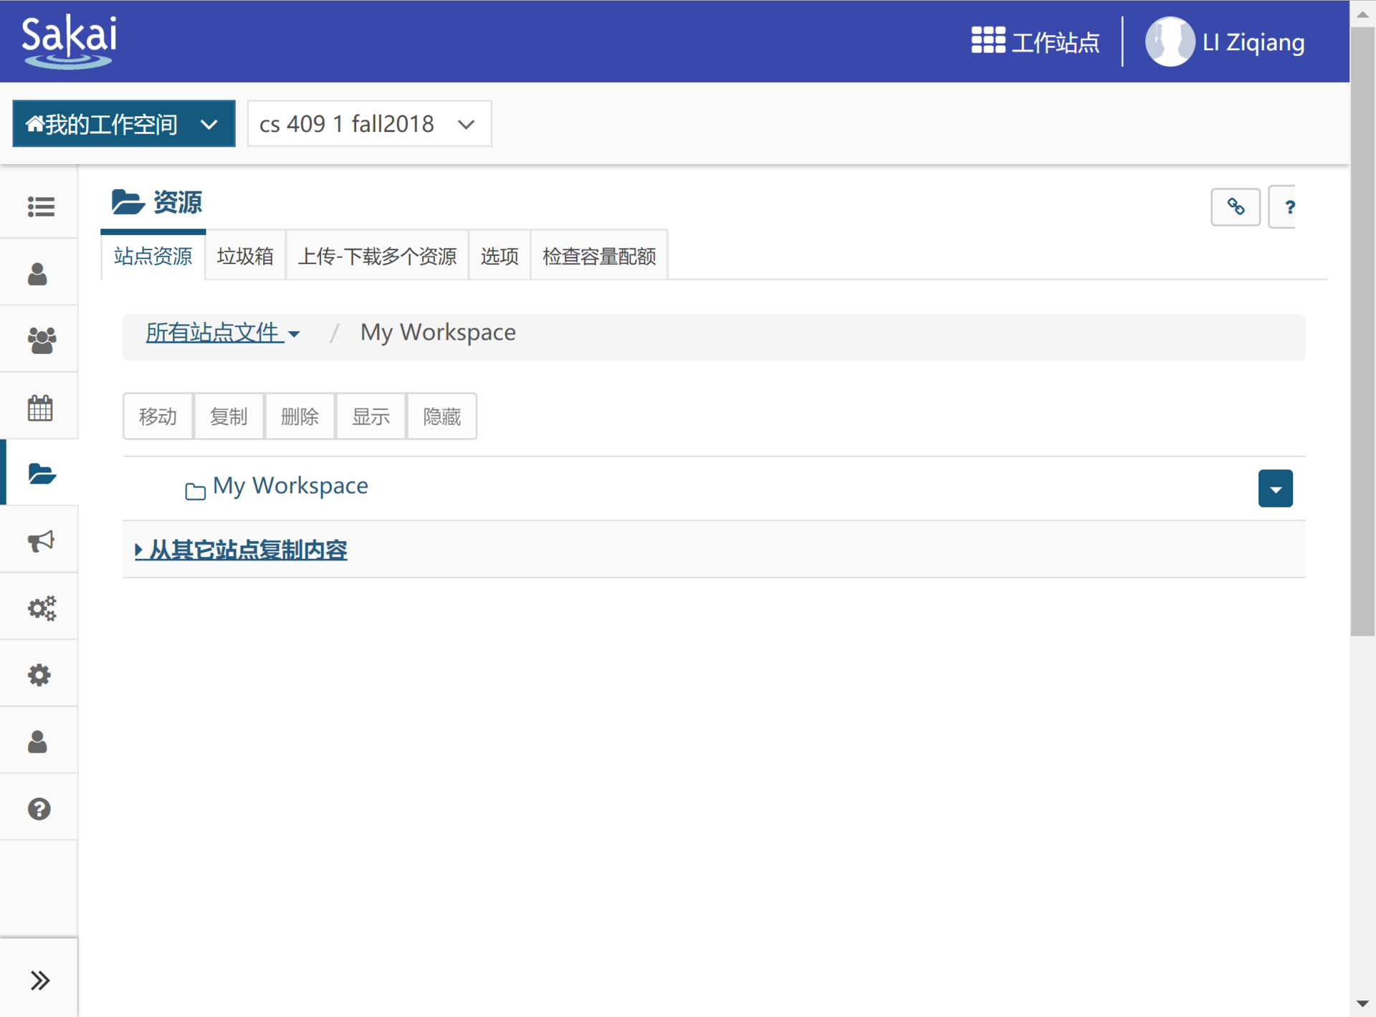Click the group membership icon in sidebar
This screenshot has height=1017, width=1376.
(40, 340)
